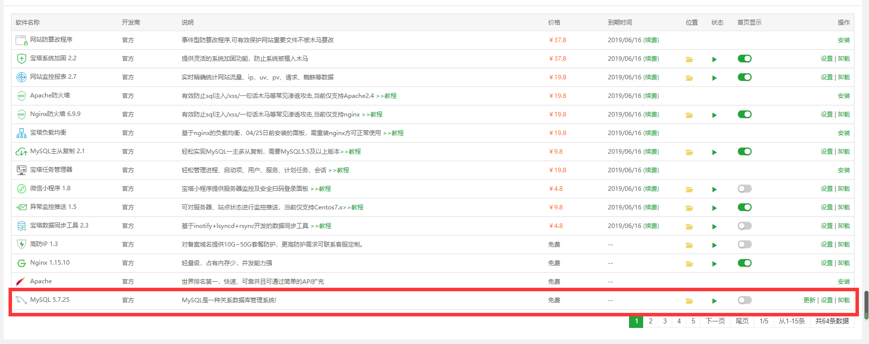The image size is (869, 344).
Task: Open folder location for 异常监控推送 1.5
Action: [689, 208]
